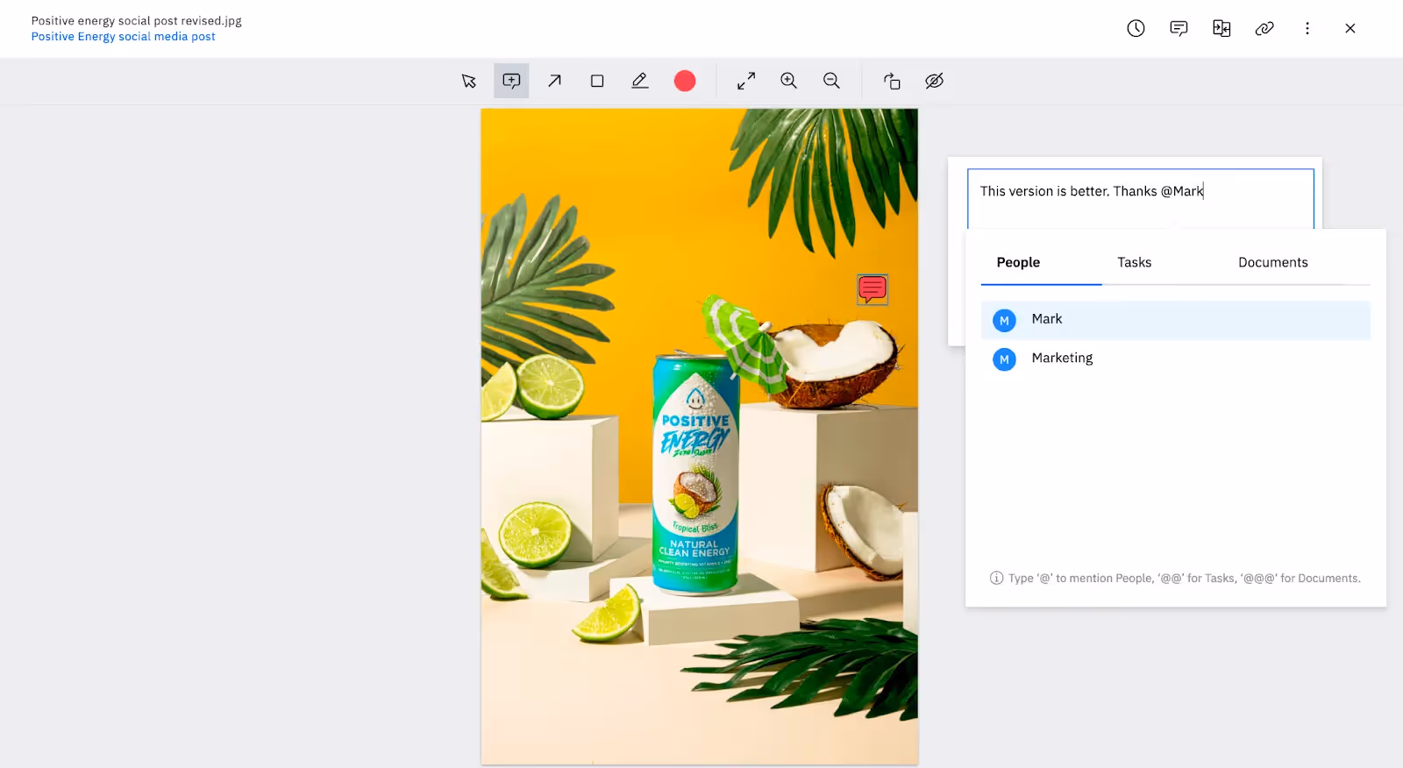Select the rectangle shape tool
Image resolution: width=1403 pixels, height=768 pixels.
(x=597, y=81)
